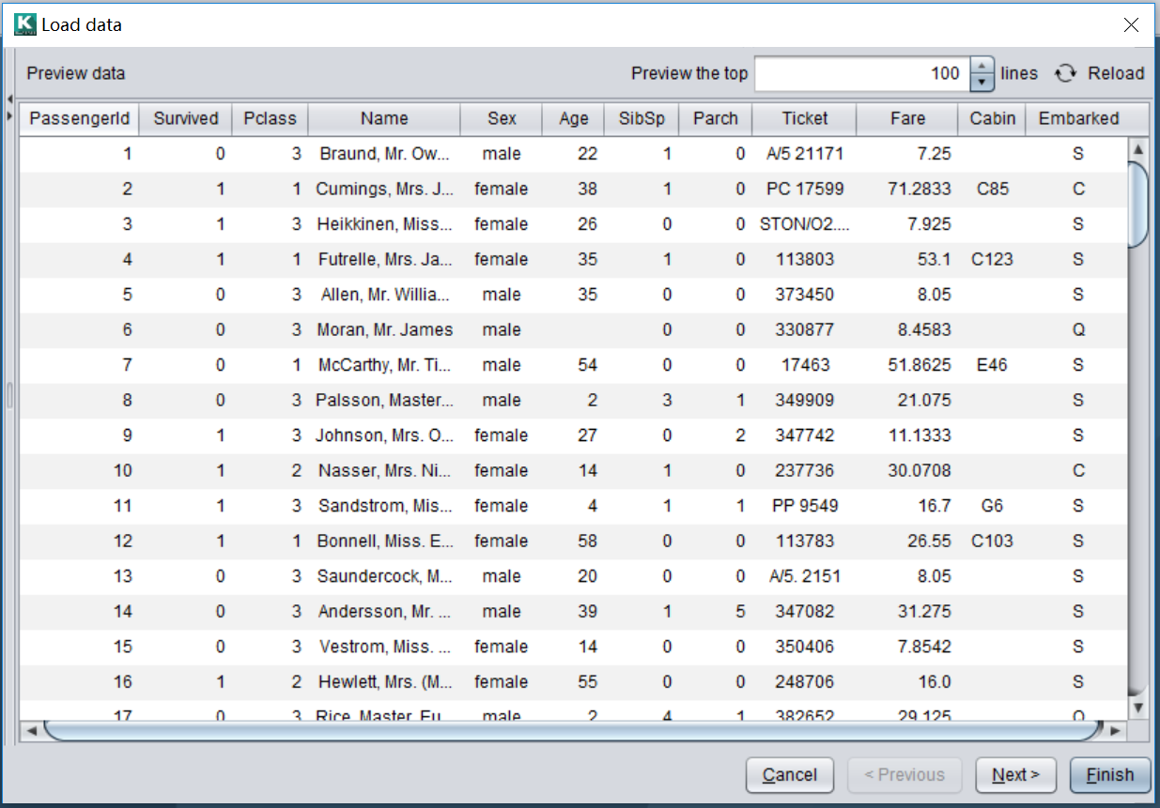This screenshot has height=808, width=1160.
Task: Select the Pclass column header
Action: tap(270, 118)
